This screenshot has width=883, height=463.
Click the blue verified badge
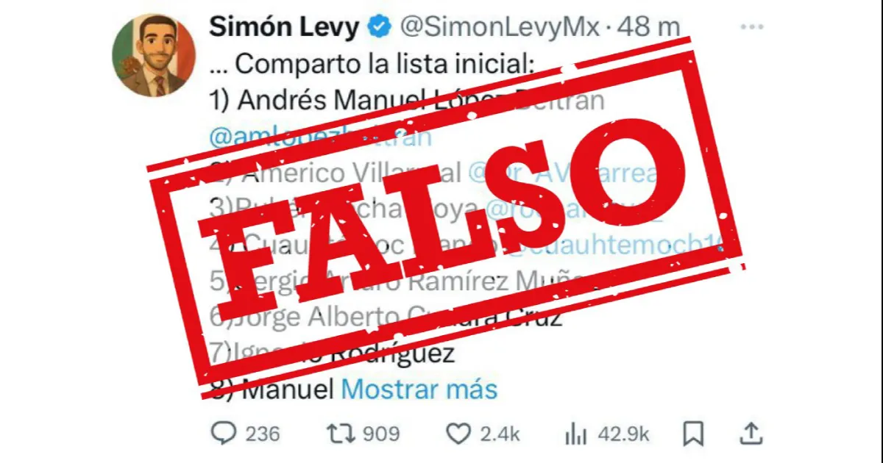pos(379,28)
